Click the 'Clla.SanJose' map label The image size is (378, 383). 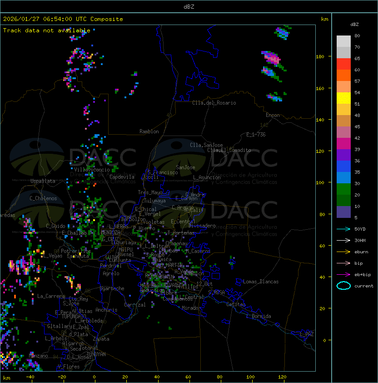click(x=206, y=145)
